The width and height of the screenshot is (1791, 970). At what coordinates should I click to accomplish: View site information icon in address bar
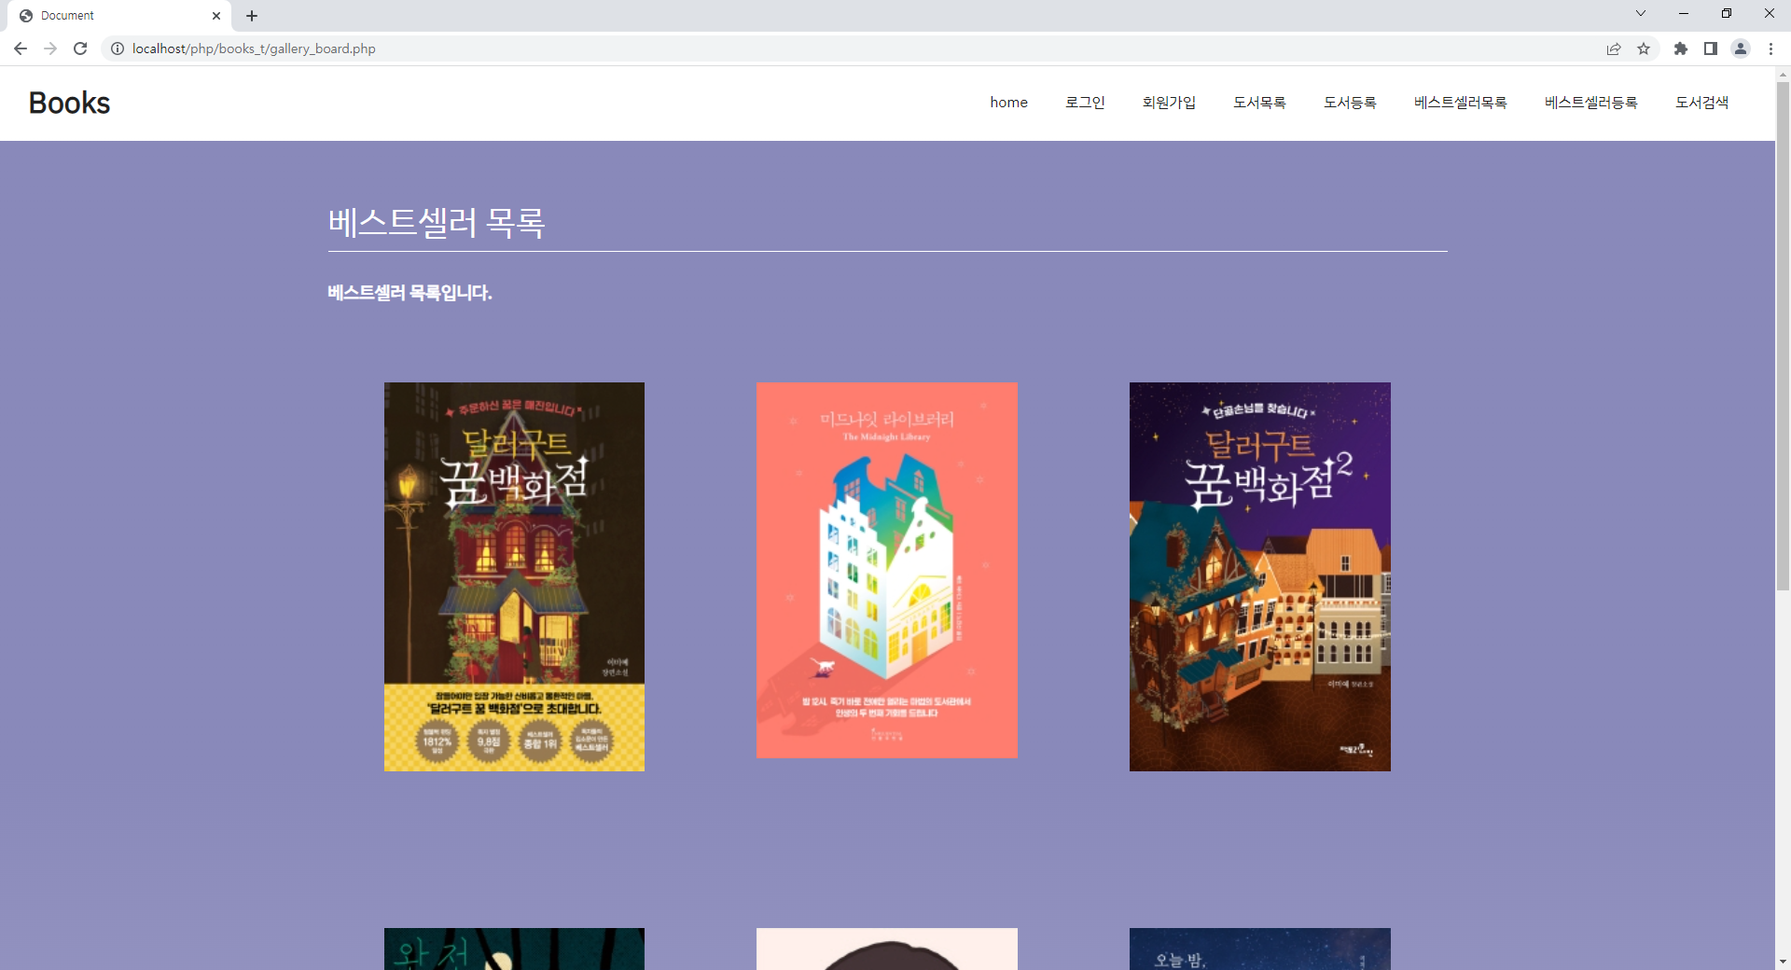(118, 48)
